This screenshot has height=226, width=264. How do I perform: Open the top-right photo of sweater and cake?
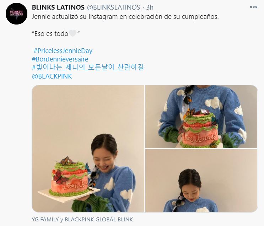pos(201,117)
